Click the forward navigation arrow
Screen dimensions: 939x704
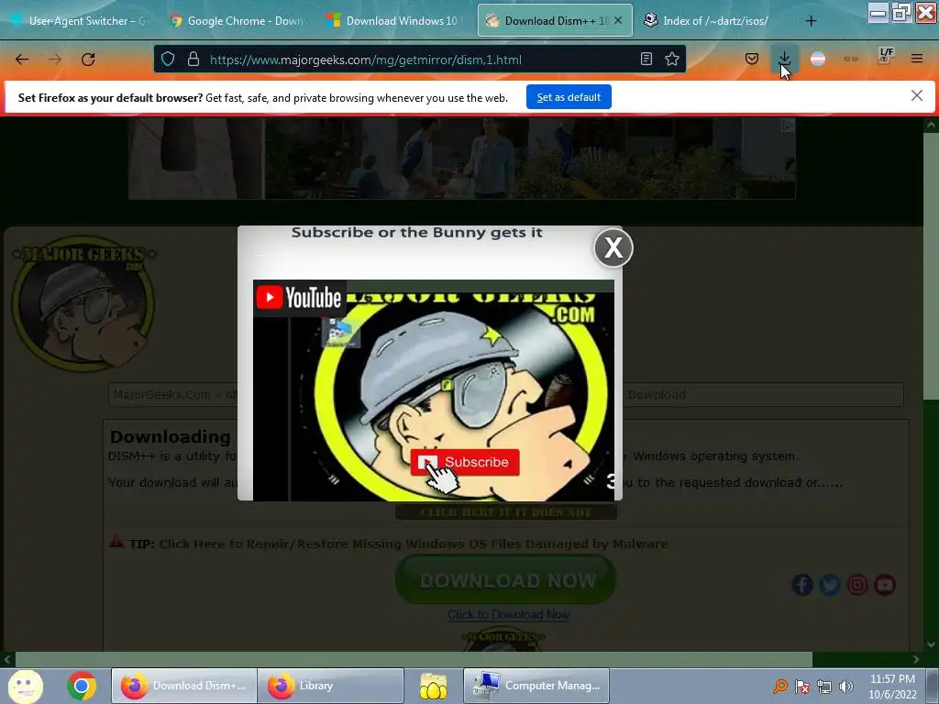click(55, 60)
